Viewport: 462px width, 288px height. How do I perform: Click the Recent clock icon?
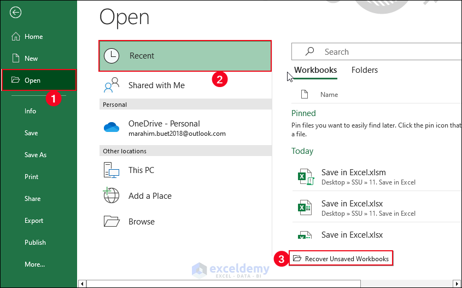click(x=112, y=56)
